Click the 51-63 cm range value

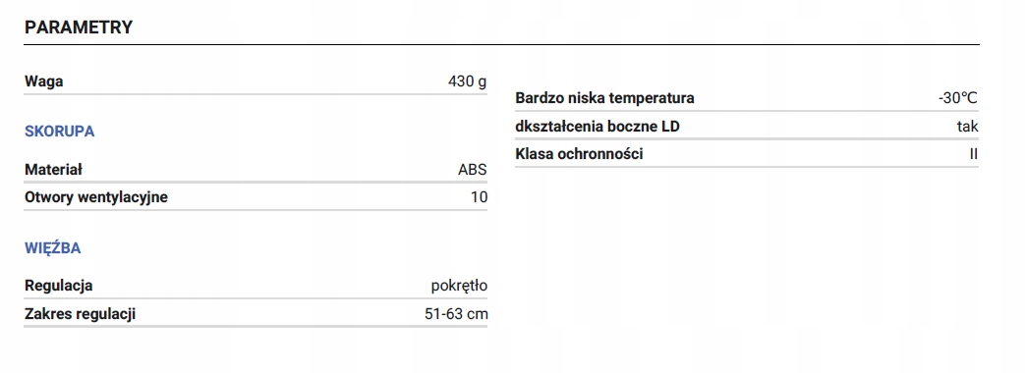pos(456,314)
